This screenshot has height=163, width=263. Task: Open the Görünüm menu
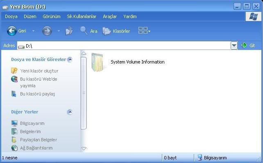pyautogui.click(x=52, y=16)
